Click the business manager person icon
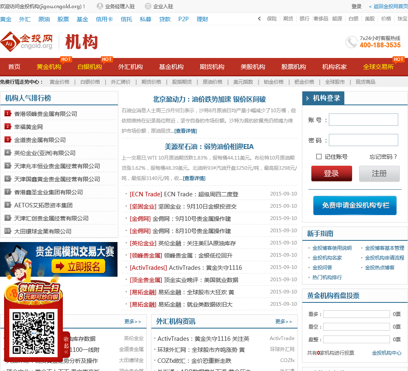 (100, 6)
